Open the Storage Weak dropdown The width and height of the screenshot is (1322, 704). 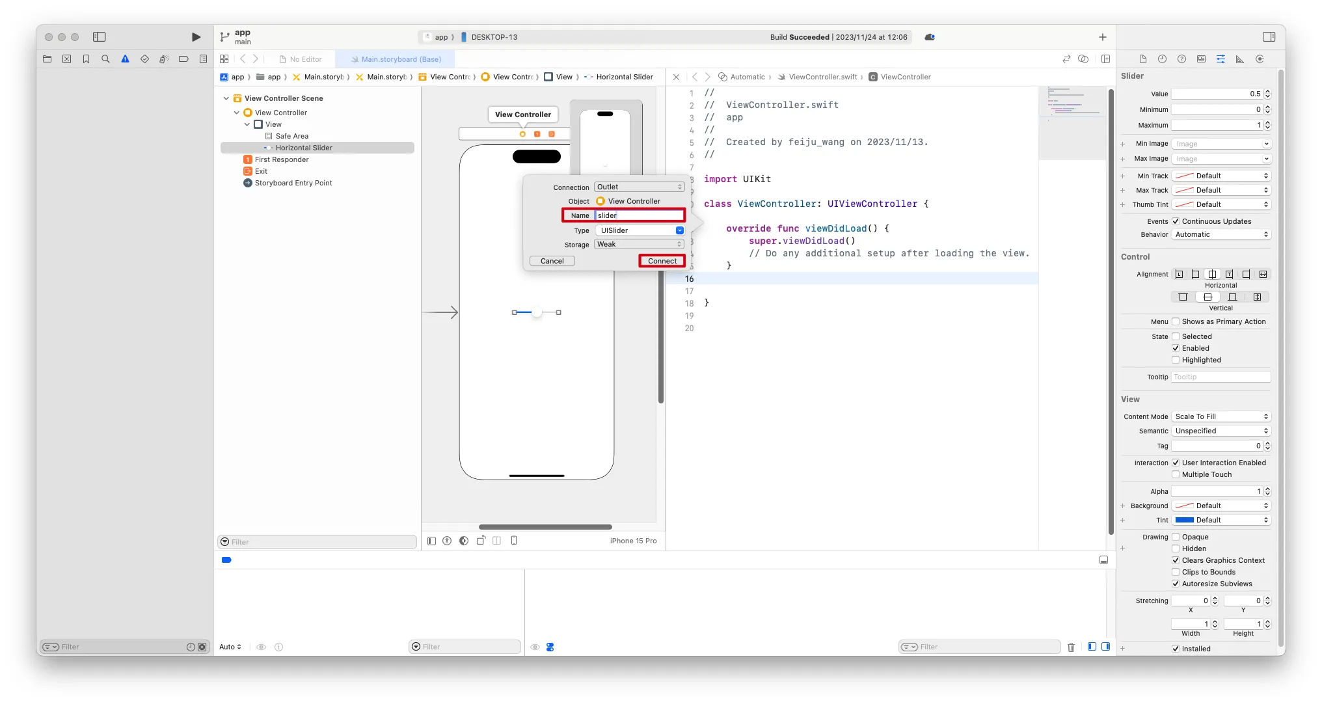coord(639,244)
